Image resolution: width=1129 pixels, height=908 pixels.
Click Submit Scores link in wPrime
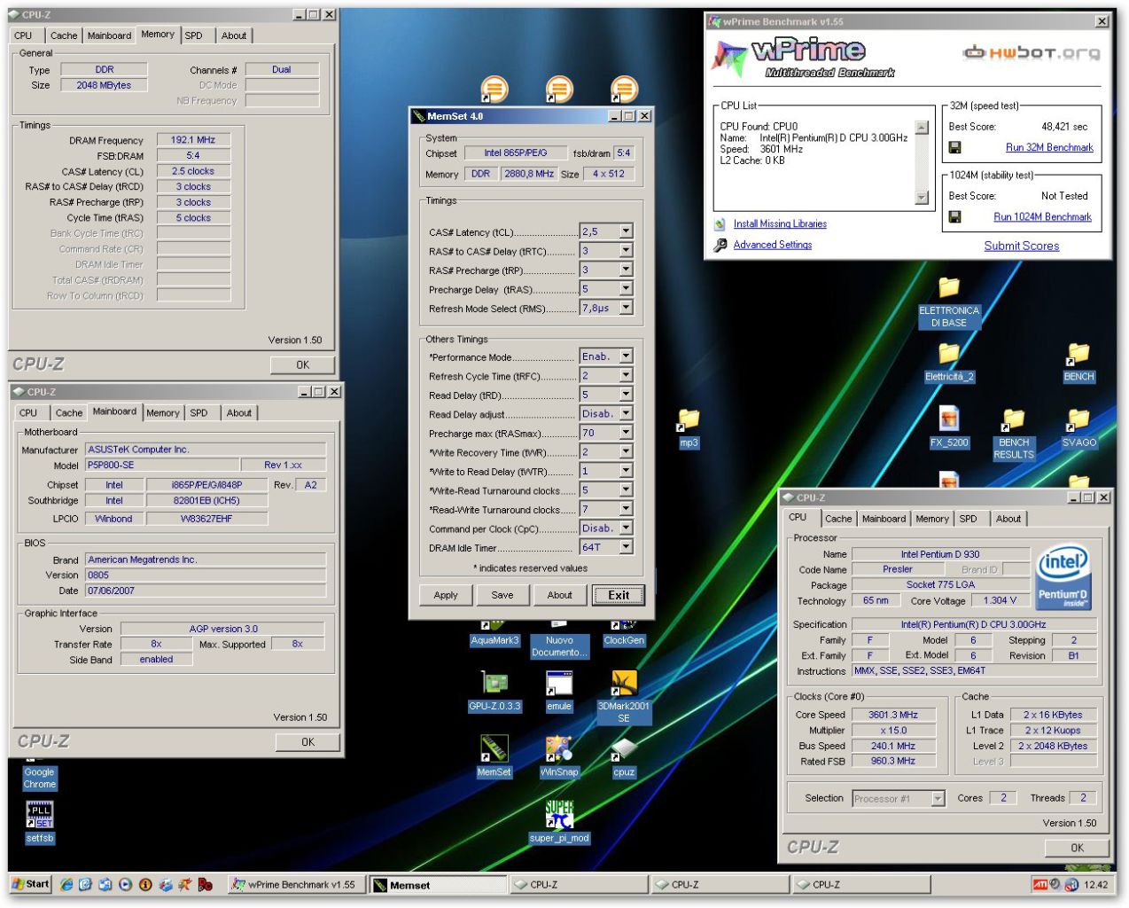point(1022,247)
